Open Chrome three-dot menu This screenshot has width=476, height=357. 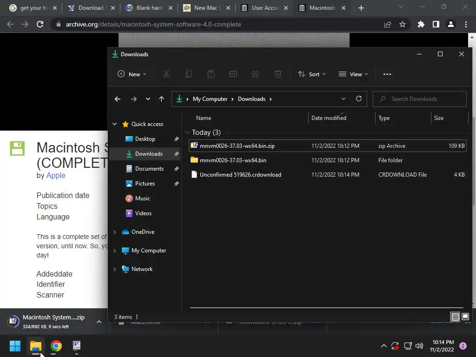pos(466,24)
